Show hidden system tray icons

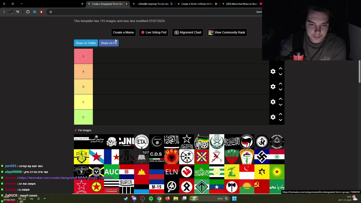coord(45,198)
